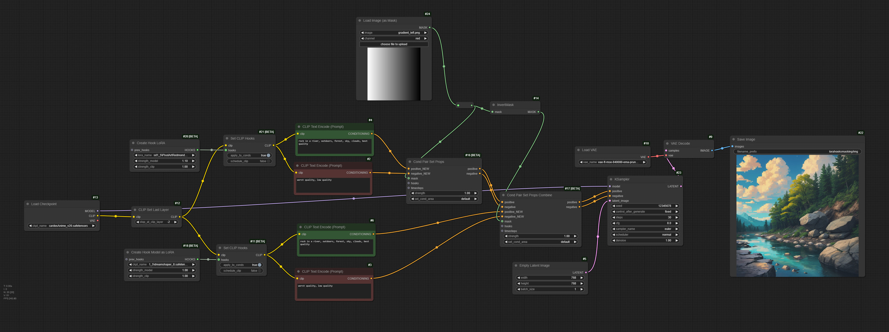Decrease stop_at_clip_layer with left arrow

[x=138, y=222]
